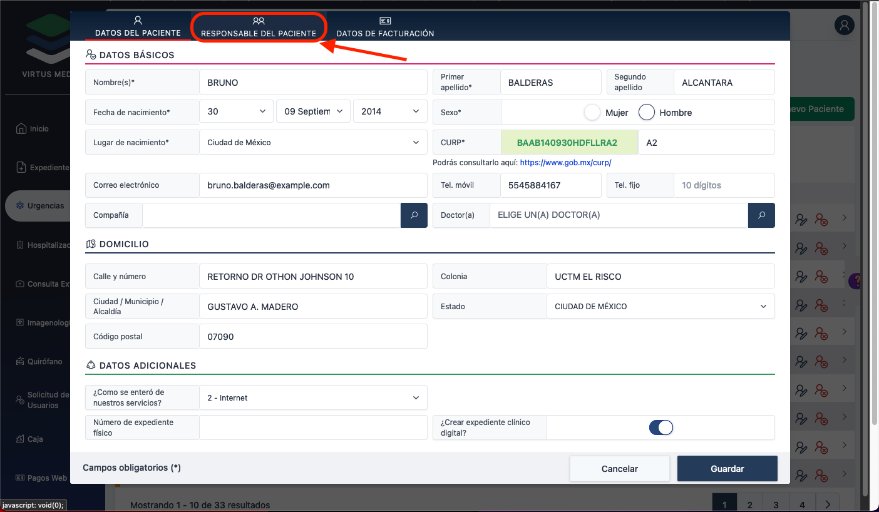879x512 pixels.
Task: Open the birth day dropdown
Action: [236, 112]
